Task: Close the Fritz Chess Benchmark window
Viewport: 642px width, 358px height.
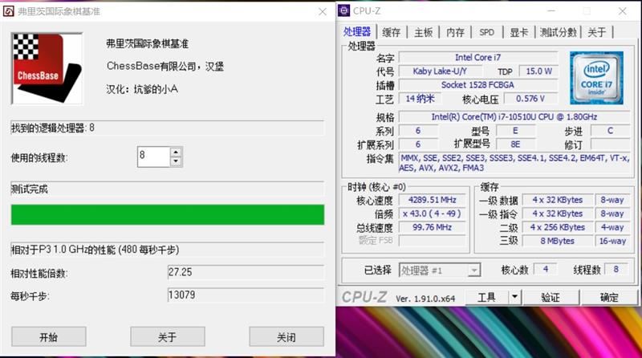Action: click(x=323, y=11)
